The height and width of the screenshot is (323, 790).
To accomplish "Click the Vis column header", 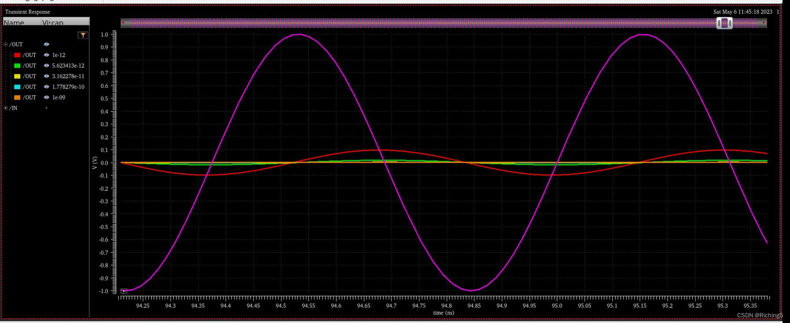I will [46, 22].
